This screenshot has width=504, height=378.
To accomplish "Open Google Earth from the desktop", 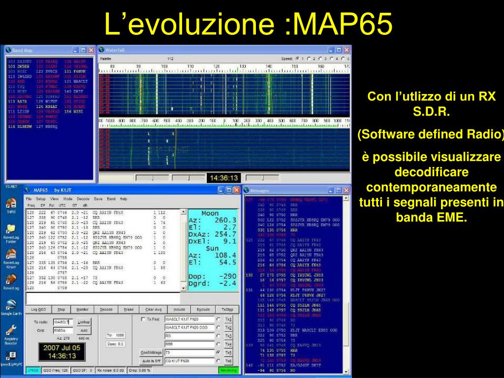I will pyautogui.click(x=11, y=307).
